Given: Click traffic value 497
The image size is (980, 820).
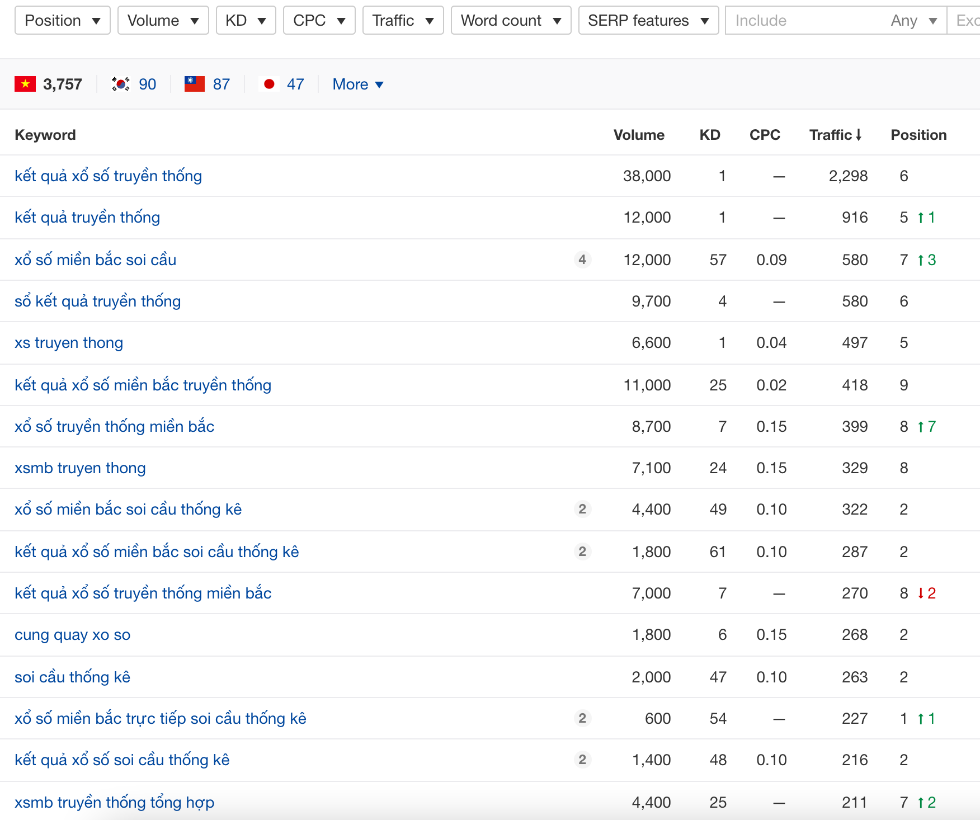Looking at the screenshot, I should pyautogui.click(x=855, y=342).
